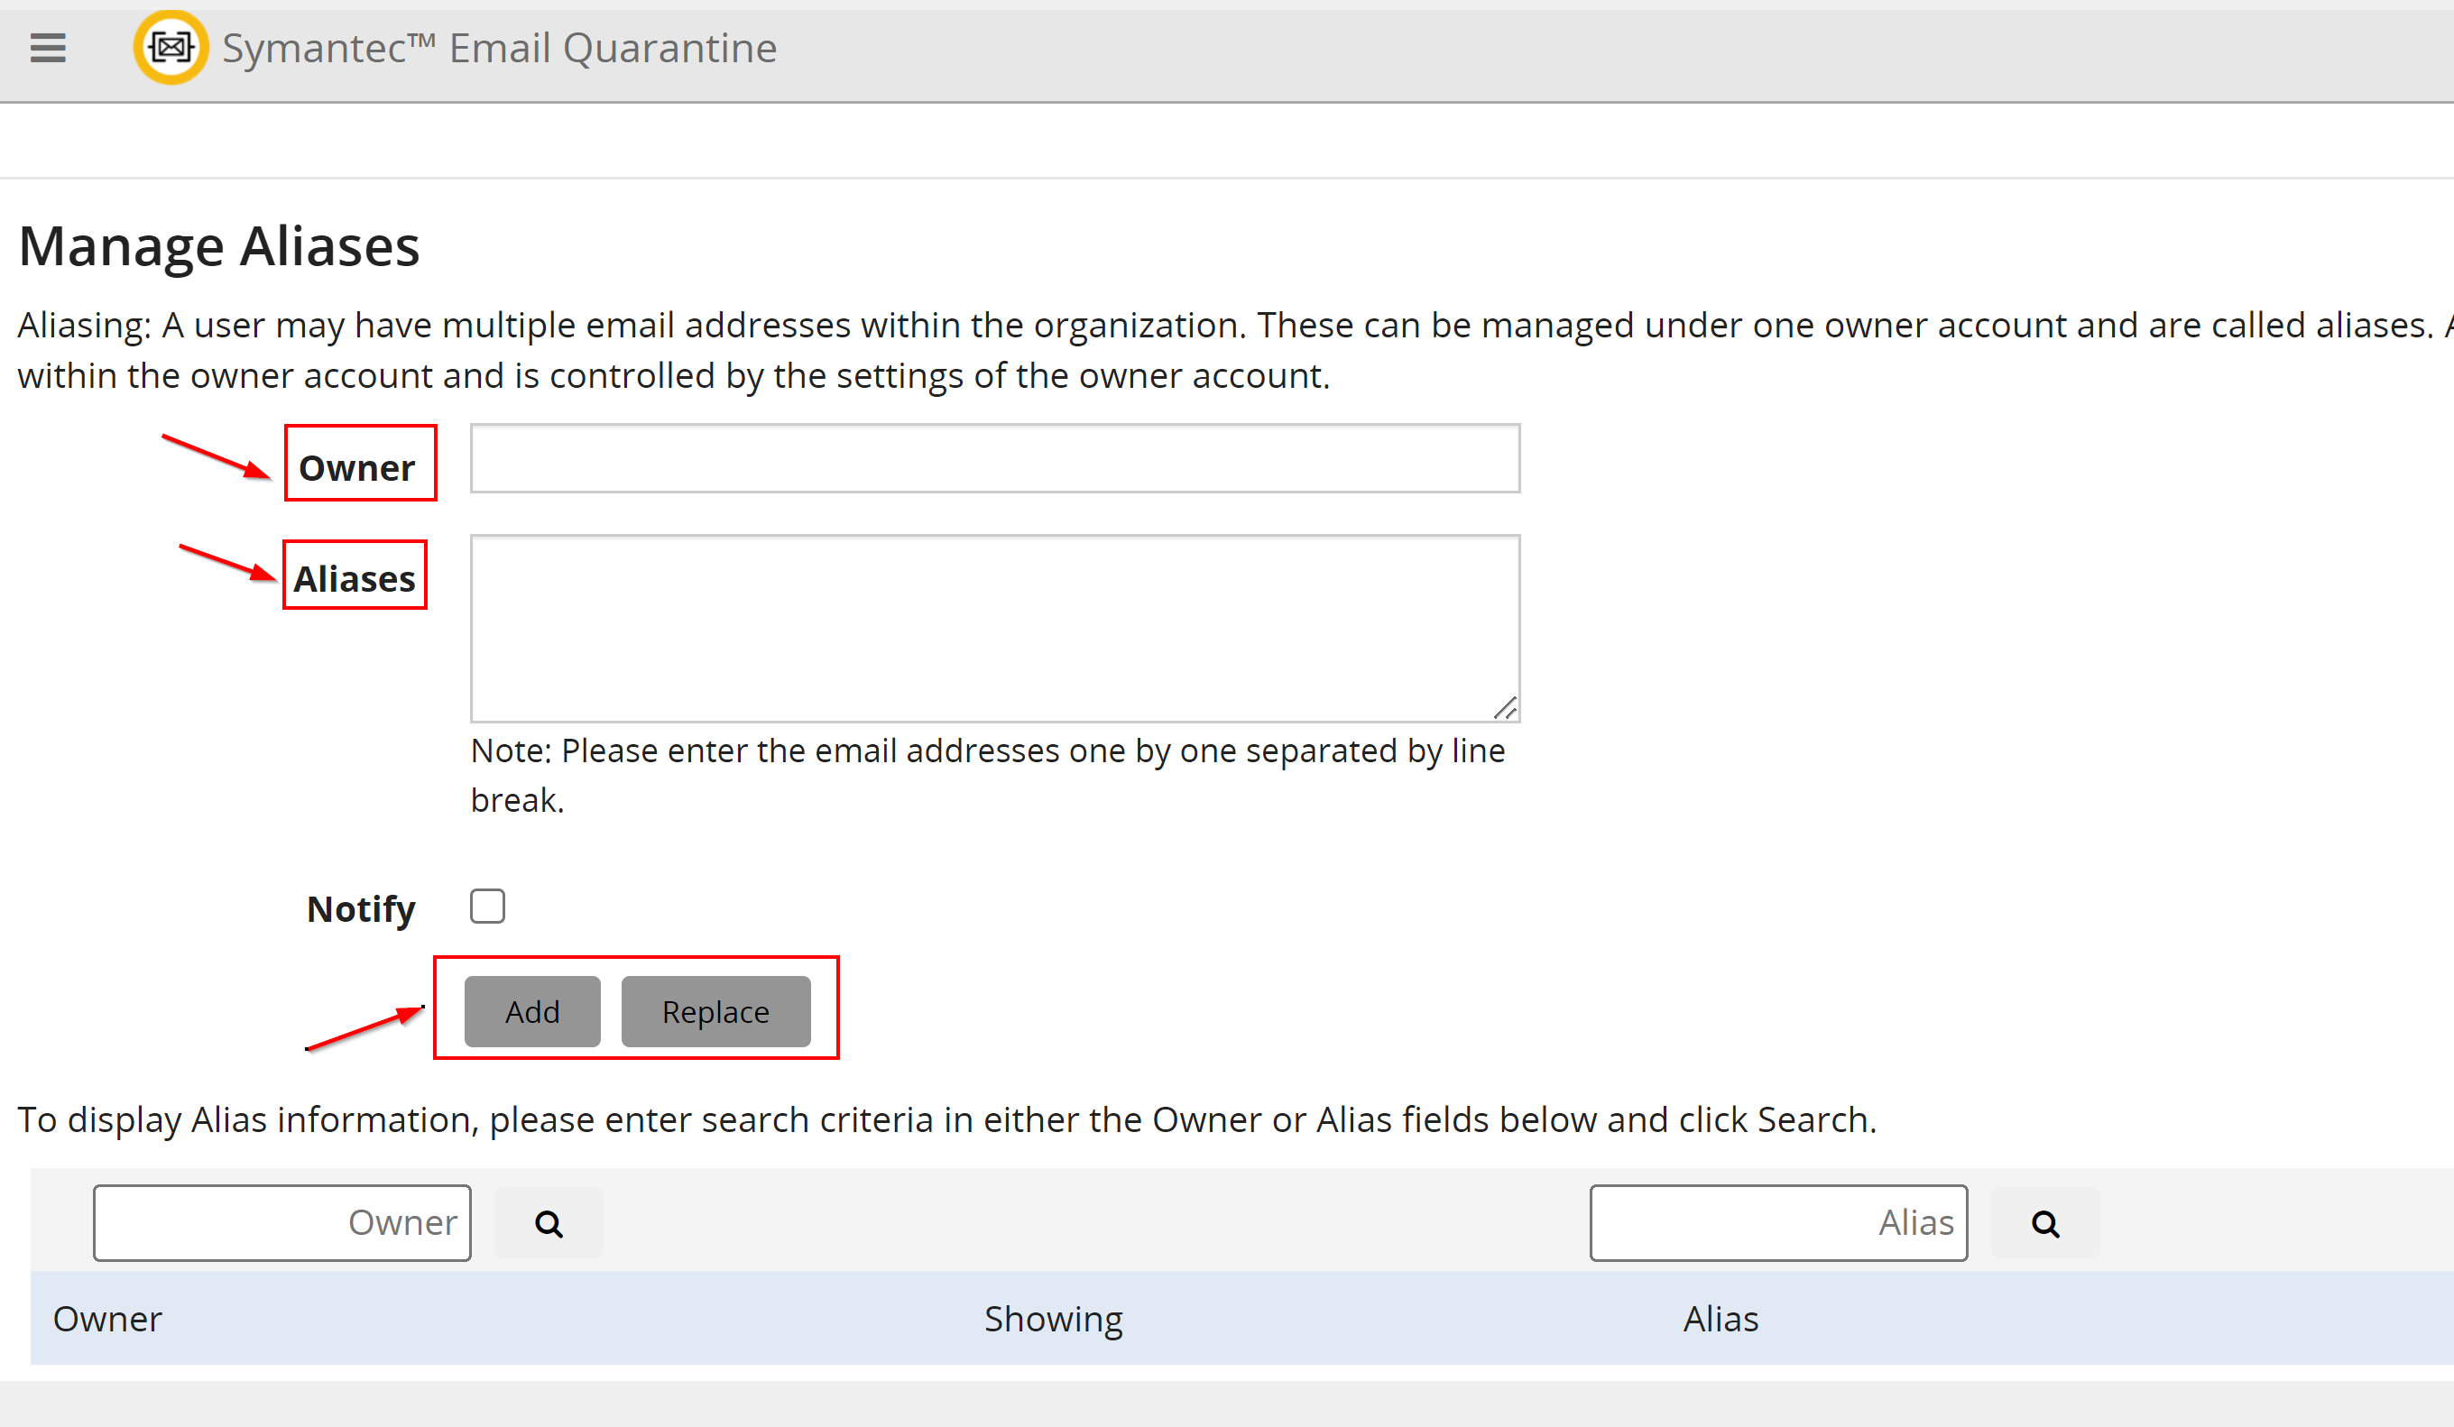The height and width of the screenshot is (1427, 2454).
Task: Click the Owner email input field
Action: click(x=993, y=458)
